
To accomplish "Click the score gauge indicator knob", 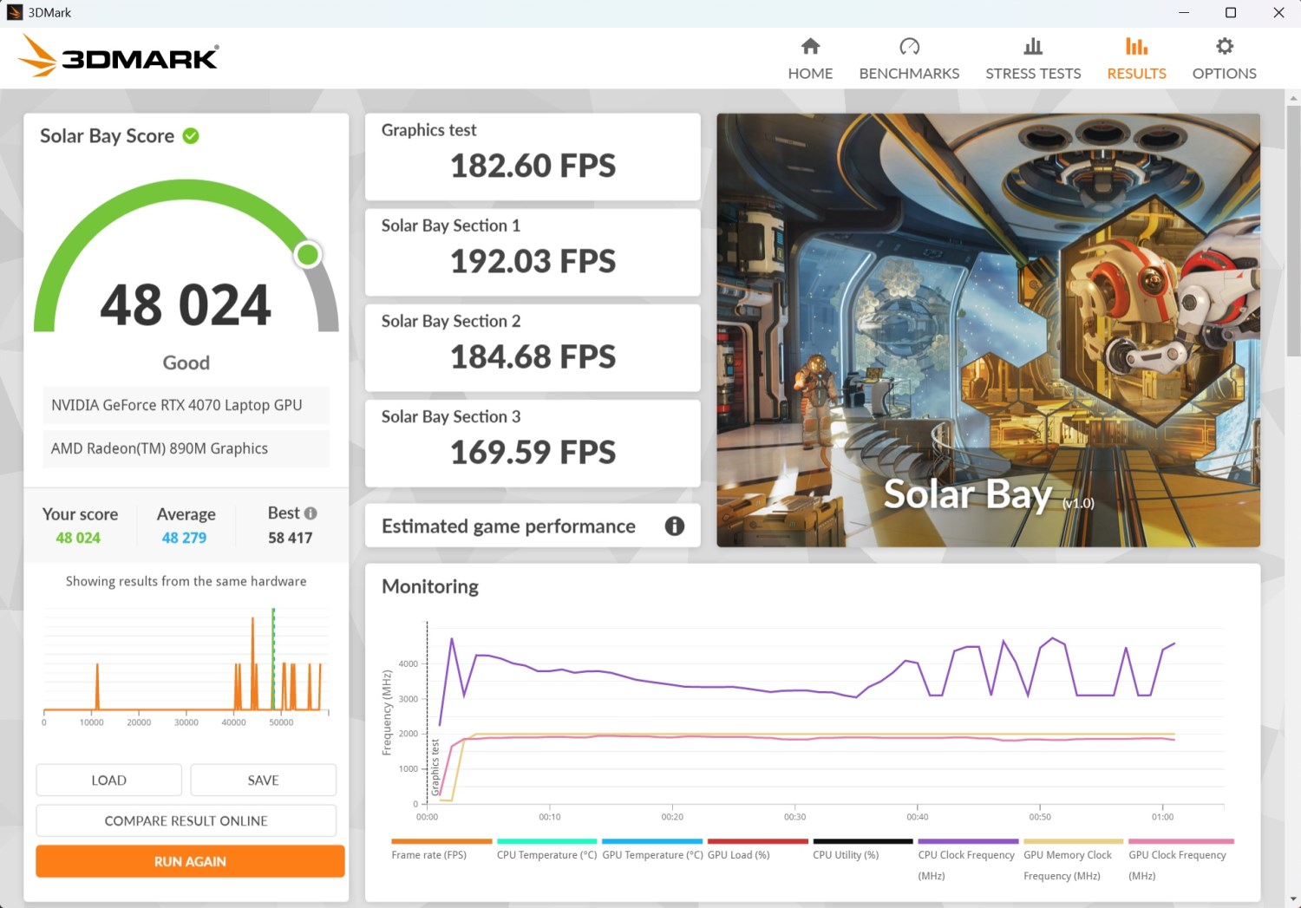I will pyautogui.click(x=308, y=254).
